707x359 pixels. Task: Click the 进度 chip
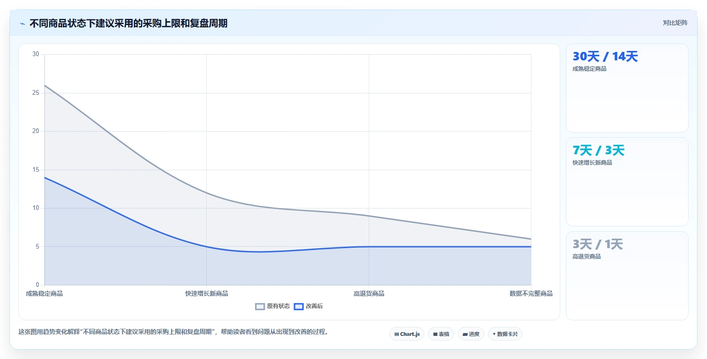pyautogui.click(x=471, y=334)
